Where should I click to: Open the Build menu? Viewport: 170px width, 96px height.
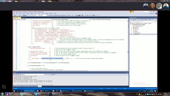point(28,14)
